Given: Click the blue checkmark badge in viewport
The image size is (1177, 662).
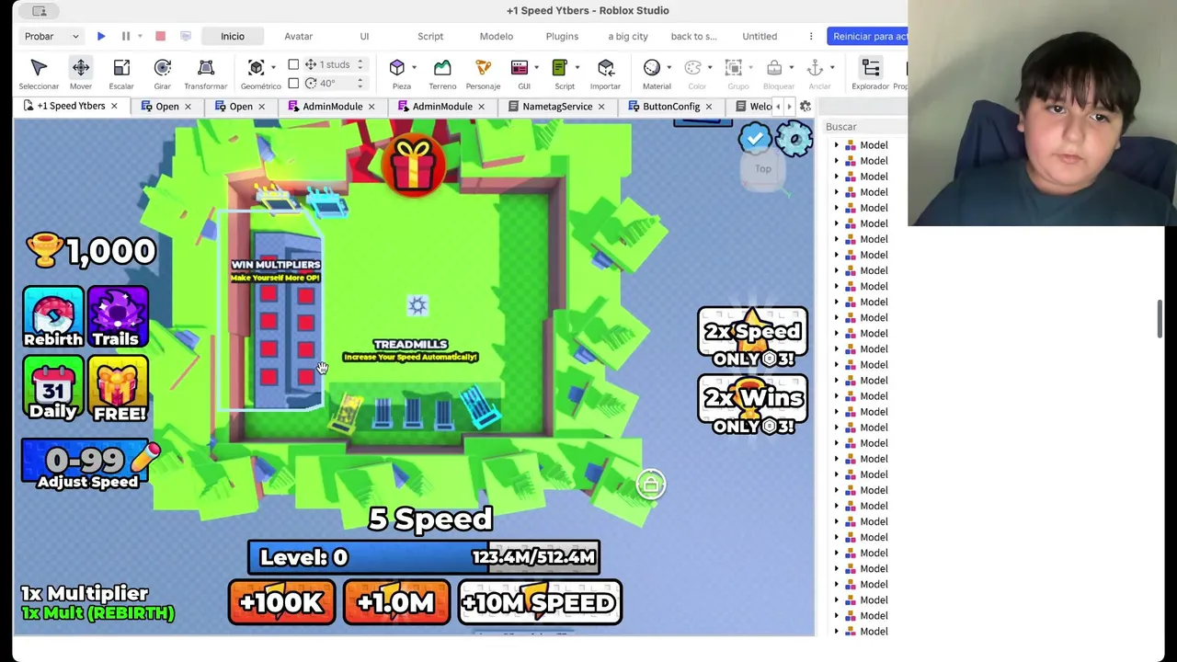Looking at the screenshot, I should tap(754, 139).
